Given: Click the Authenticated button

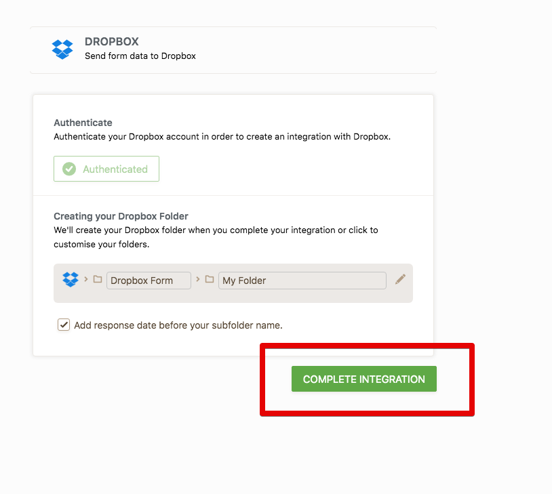Looking at the screenshot, I should 106,169.
